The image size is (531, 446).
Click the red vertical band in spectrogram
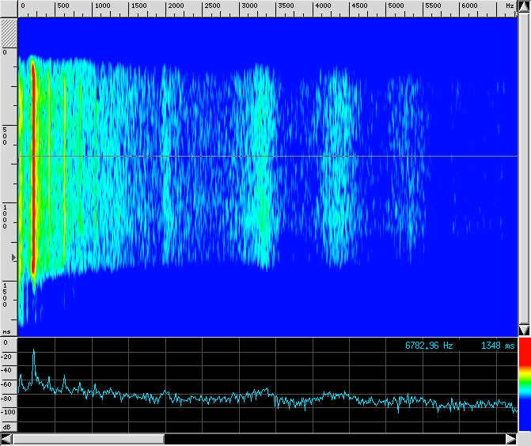tap(34, 166)
